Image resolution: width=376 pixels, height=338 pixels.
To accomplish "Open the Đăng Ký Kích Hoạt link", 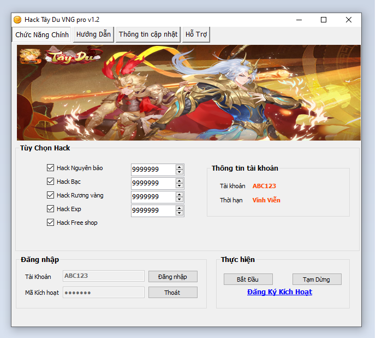I will (279, 292).
